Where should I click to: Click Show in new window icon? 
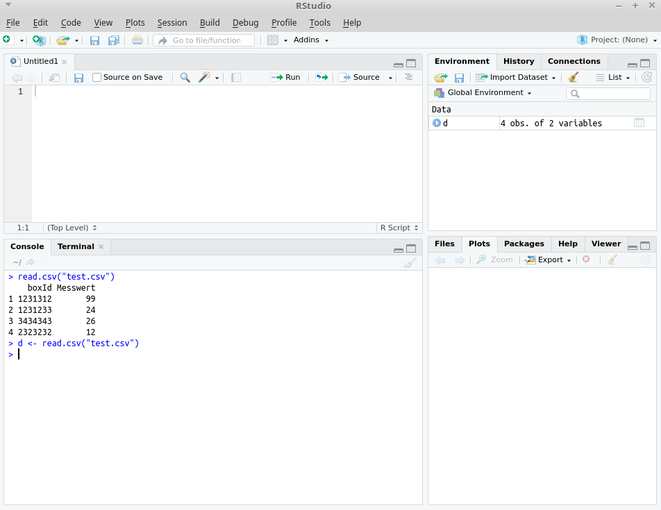(54, 78)
